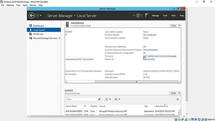Click the VM window vertical scrollbar
This screenshot has width=215, height=121.
coord(187,55)
